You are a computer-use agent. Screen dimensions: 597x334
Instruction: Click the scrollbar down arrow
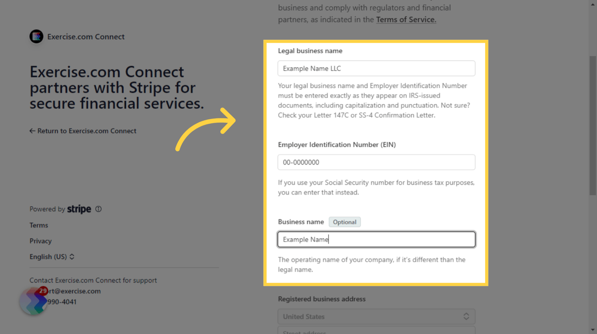pyautogui.click(x=593, y=330)
